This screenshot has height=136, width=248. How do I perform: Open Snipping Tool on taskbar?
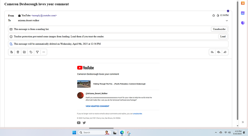pyautogui.click(x=129, y=133)
